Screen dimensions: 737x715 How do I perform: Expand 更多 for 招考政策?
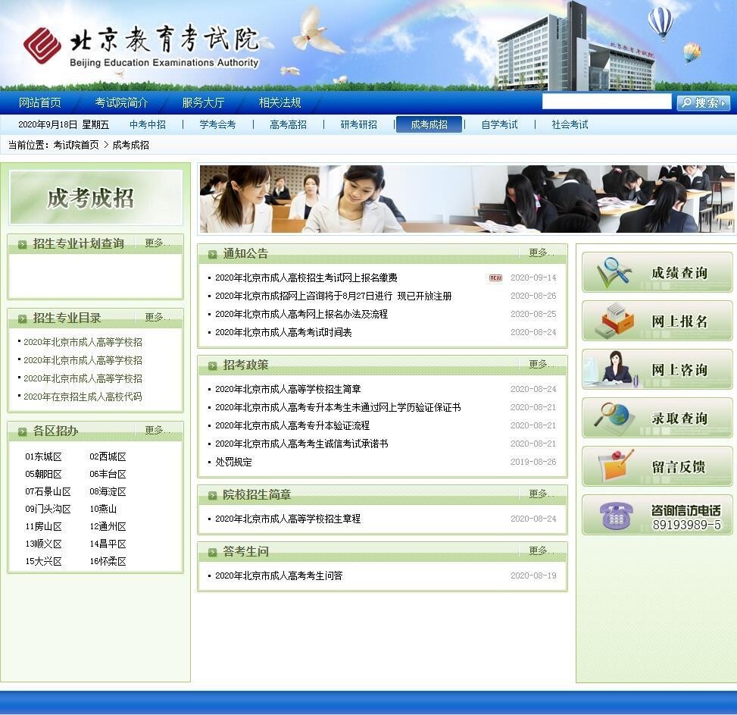(541, 364)
